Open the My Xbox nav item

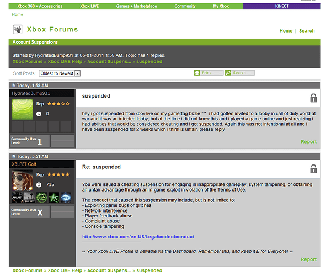[221, 6]
